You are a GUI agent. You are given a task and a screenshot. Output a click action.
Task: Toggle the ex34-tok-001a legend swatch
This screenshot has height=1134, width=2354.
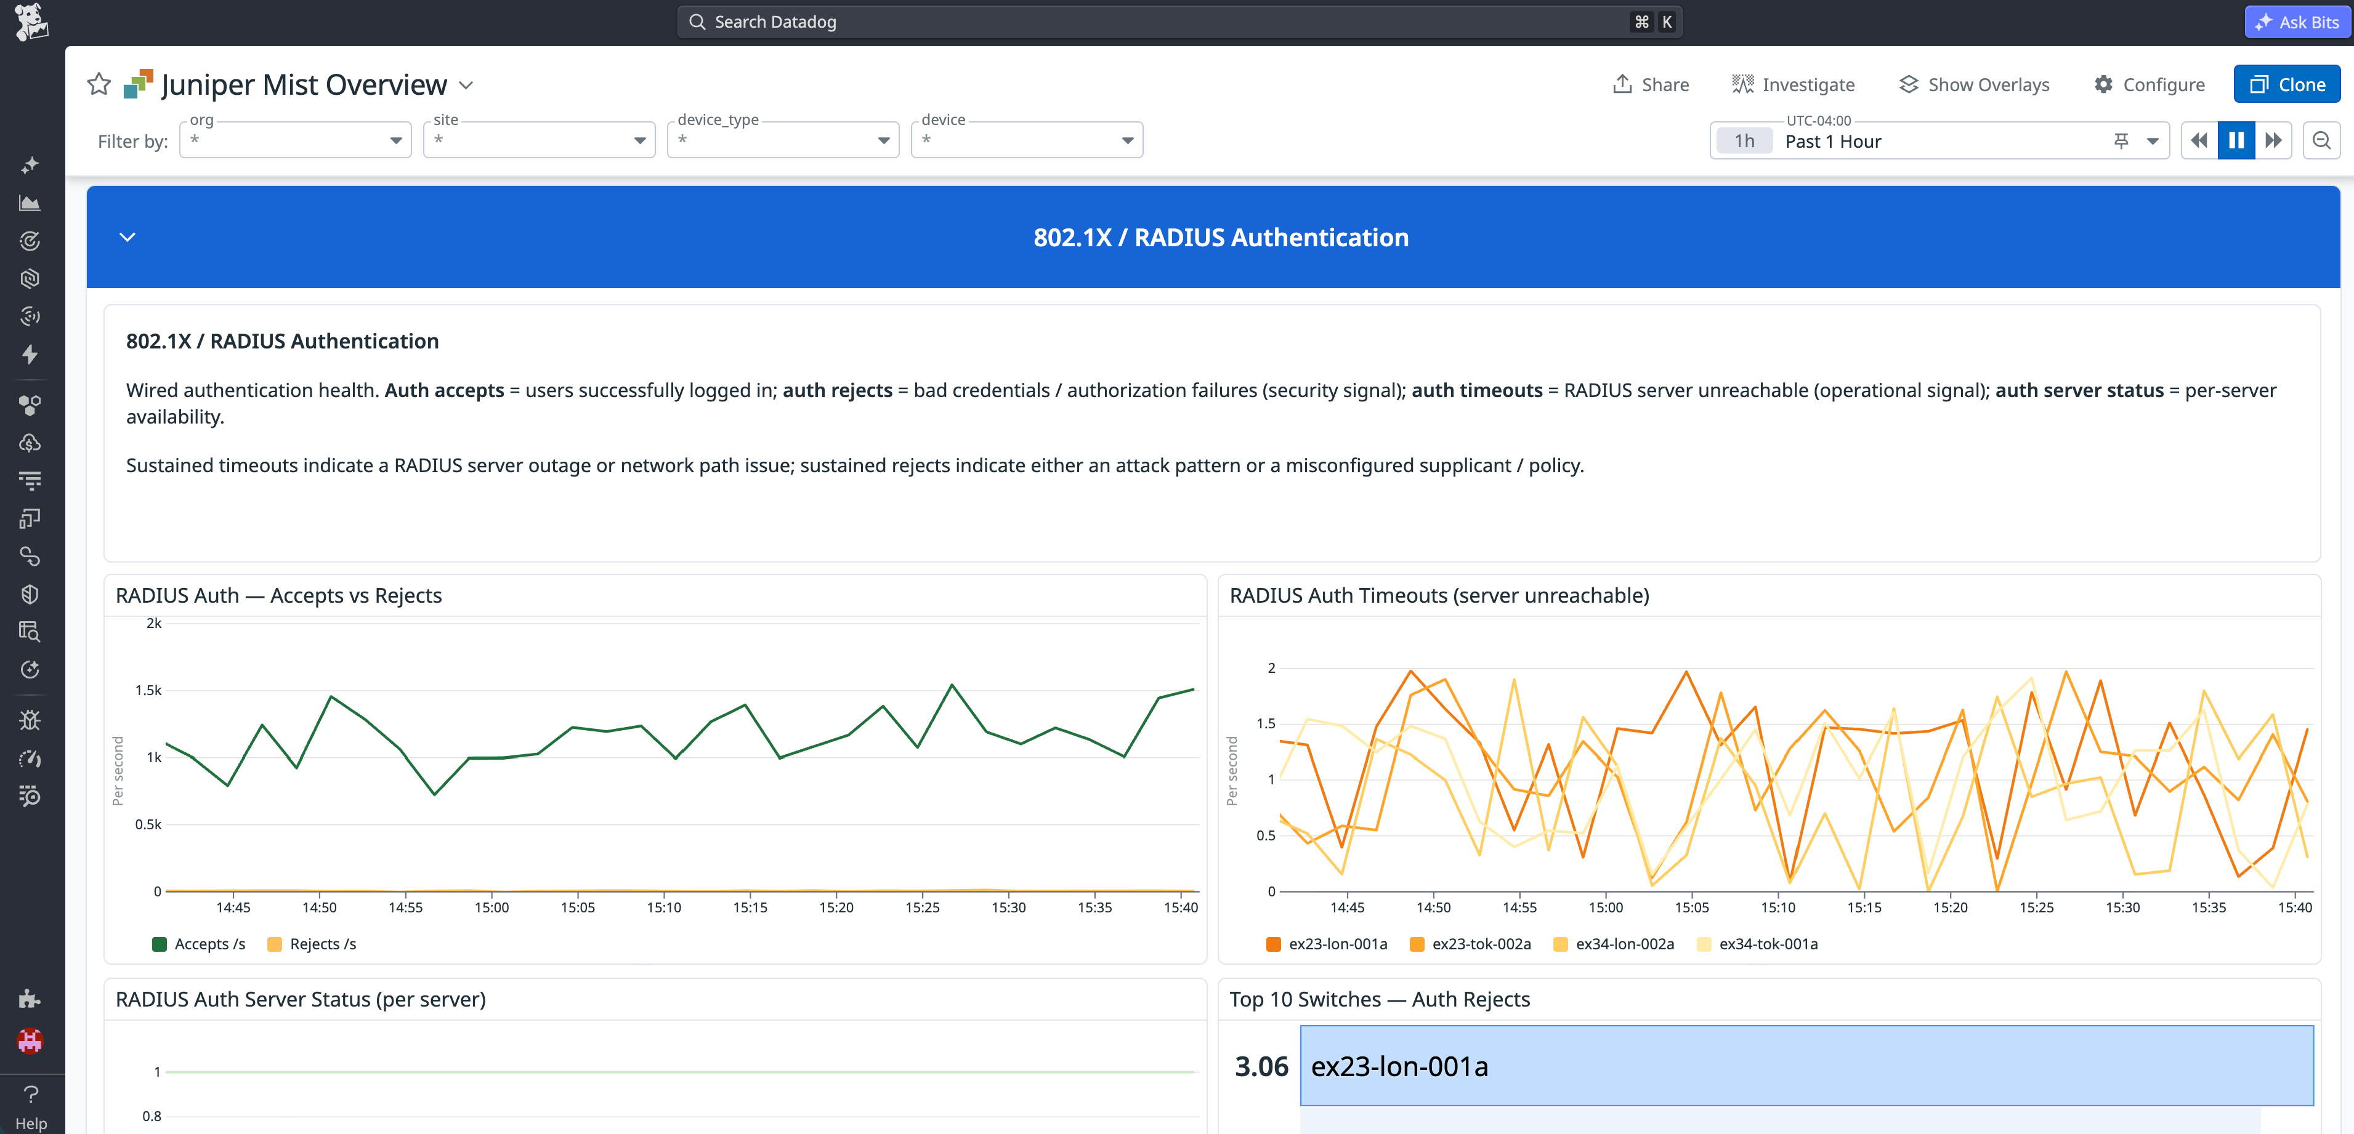pyautogui.click(x=1704, y=944)
